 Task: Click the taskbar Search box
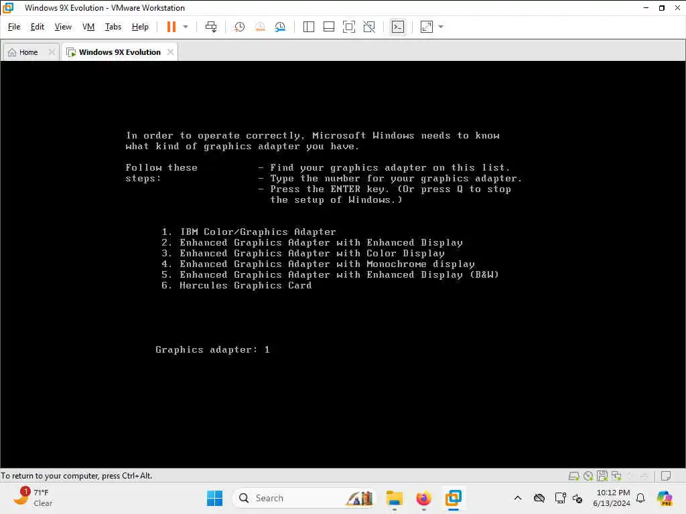click(x=305, y=498)
